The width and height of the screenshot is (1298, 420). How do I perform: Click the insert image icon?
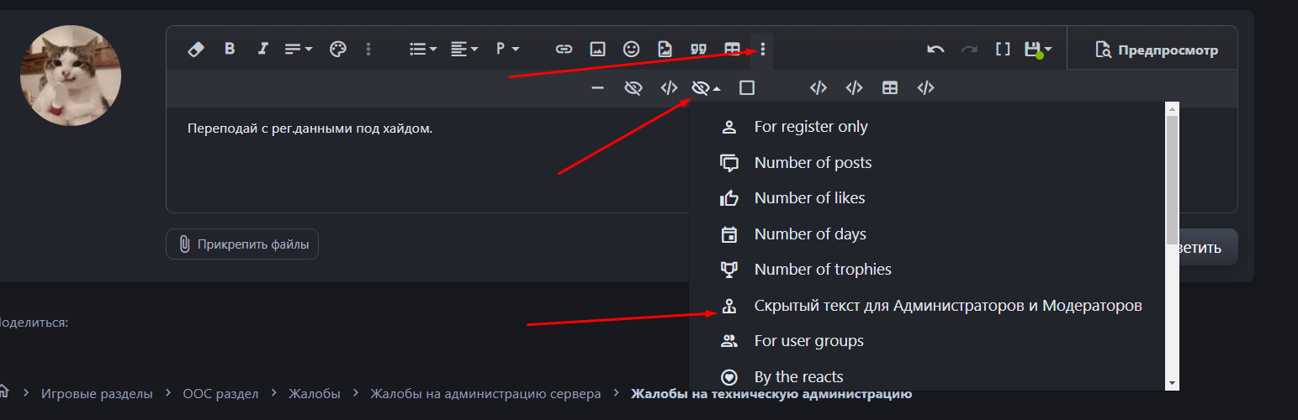[597, 50]
